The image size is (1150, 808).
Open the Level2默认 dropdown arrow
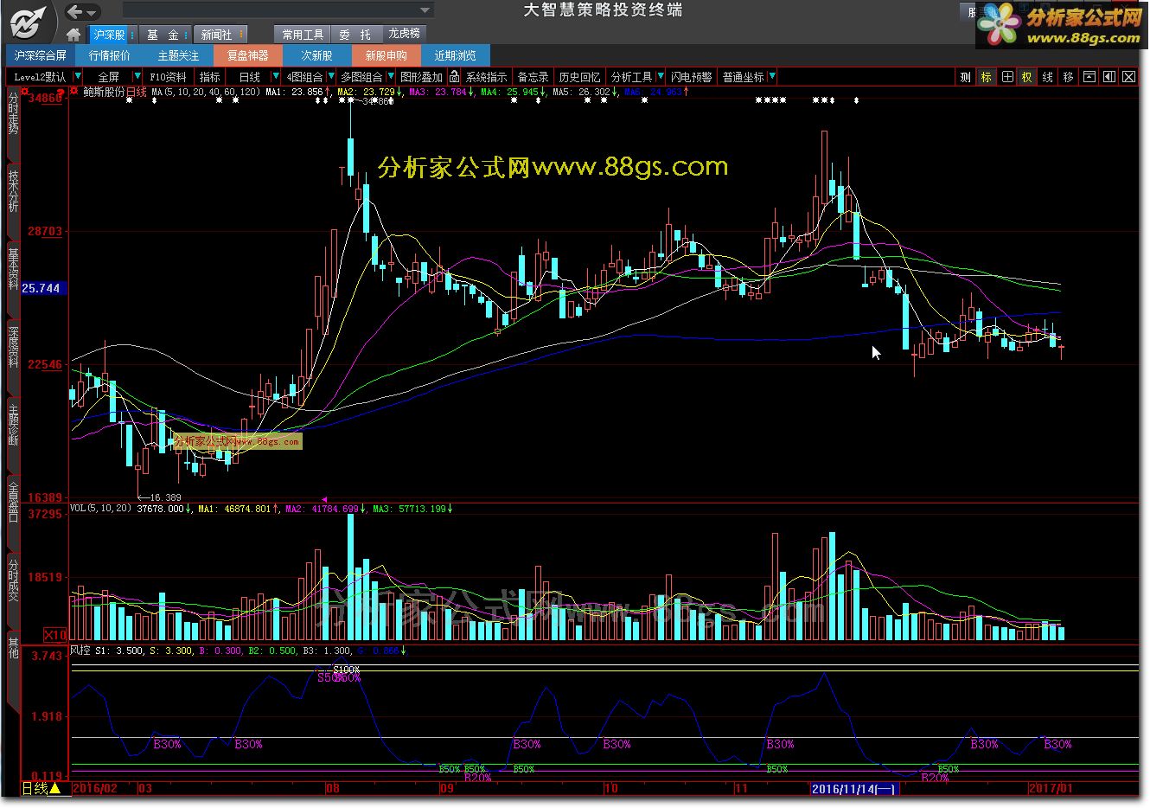(77, 77)
